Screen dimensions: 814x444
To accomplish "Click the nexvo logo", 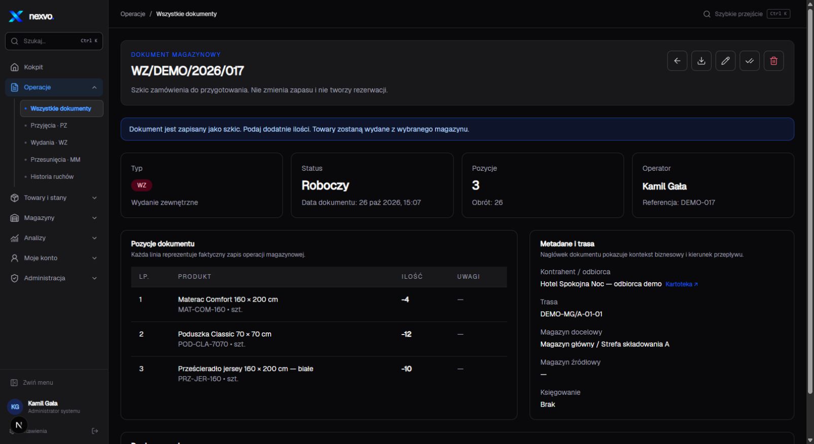I will pyautogui.click(x=31, y=16).
